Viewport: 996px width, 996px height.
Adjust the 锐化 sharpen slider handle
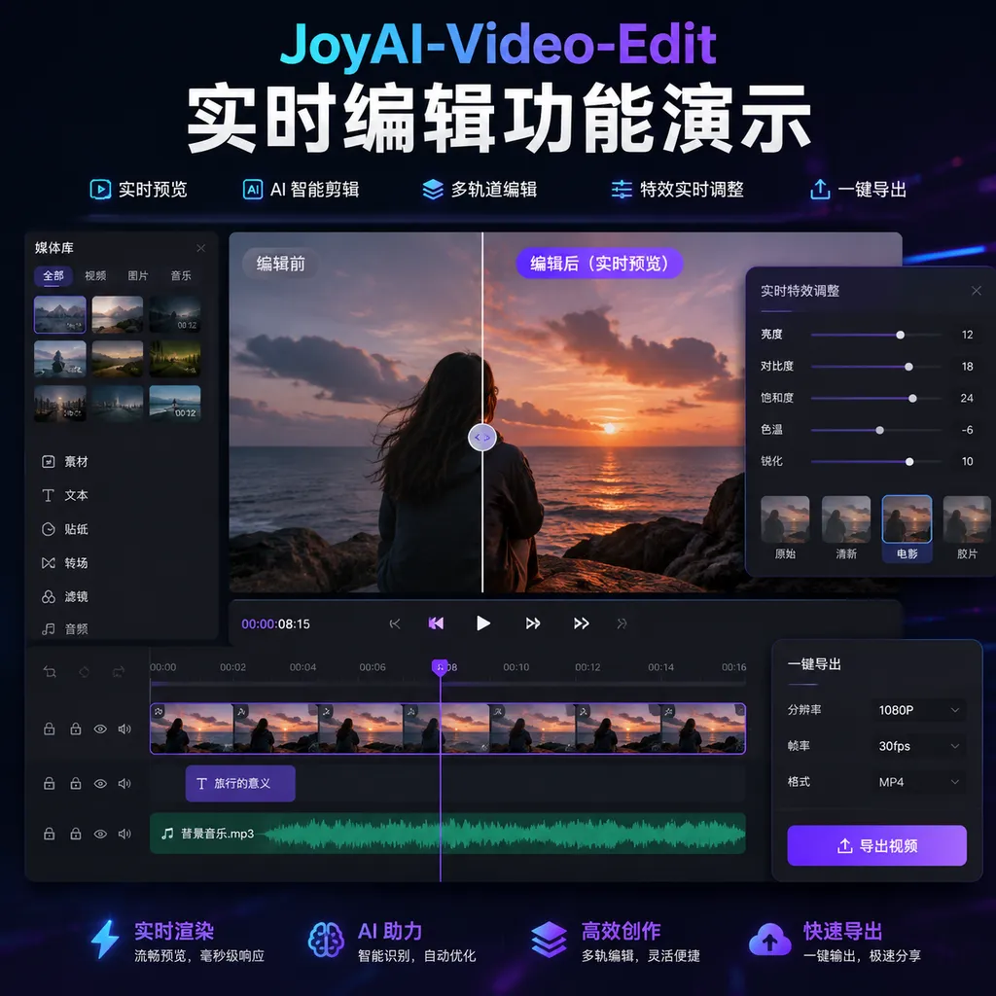coord(909,462)
